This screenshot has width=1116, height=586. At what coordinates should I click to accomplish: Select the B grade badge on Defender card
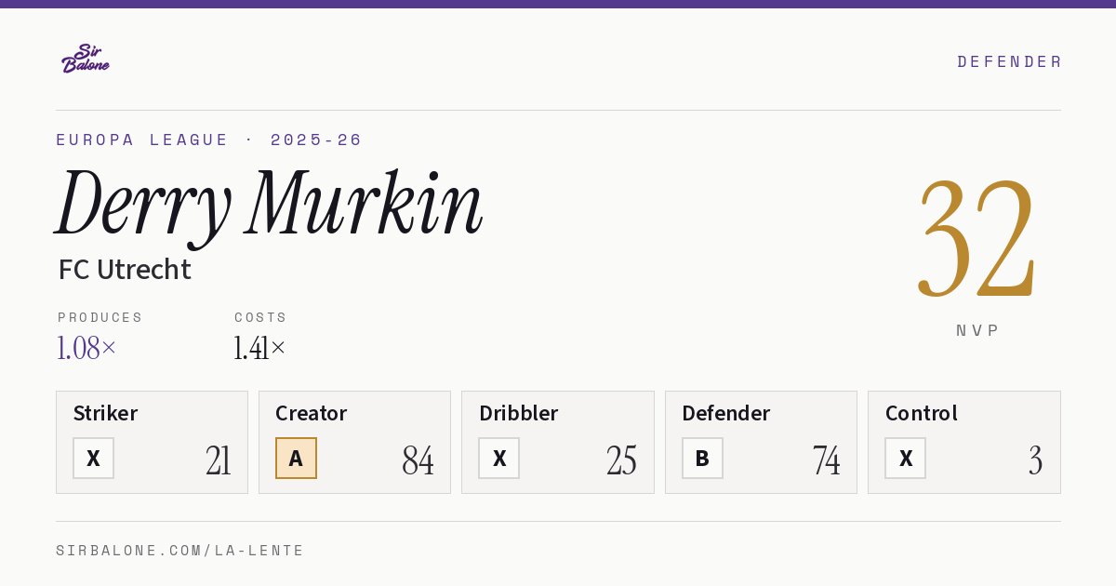tap(702, 458)
